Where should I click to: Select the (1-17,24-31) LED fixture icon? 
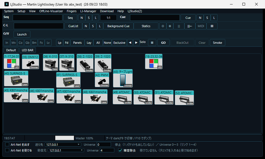(x=12, y=61)
